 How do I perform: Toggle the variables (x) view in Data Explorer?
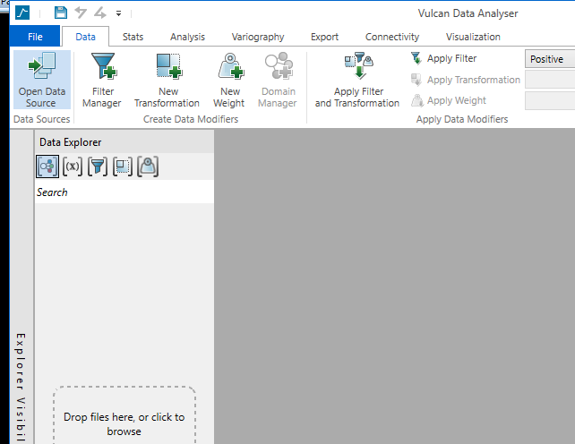[x=73, y=166]
